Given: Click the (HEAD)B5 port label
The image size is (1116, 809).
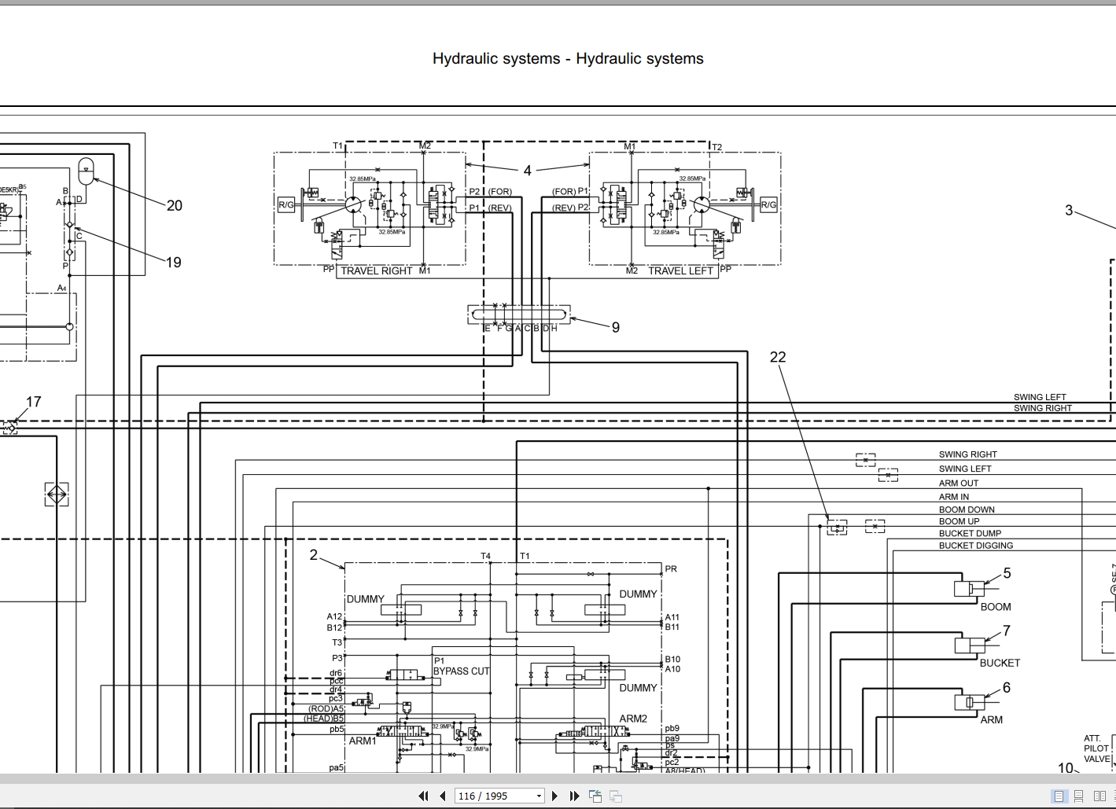Looking at the screenshot, I should 324,718.
